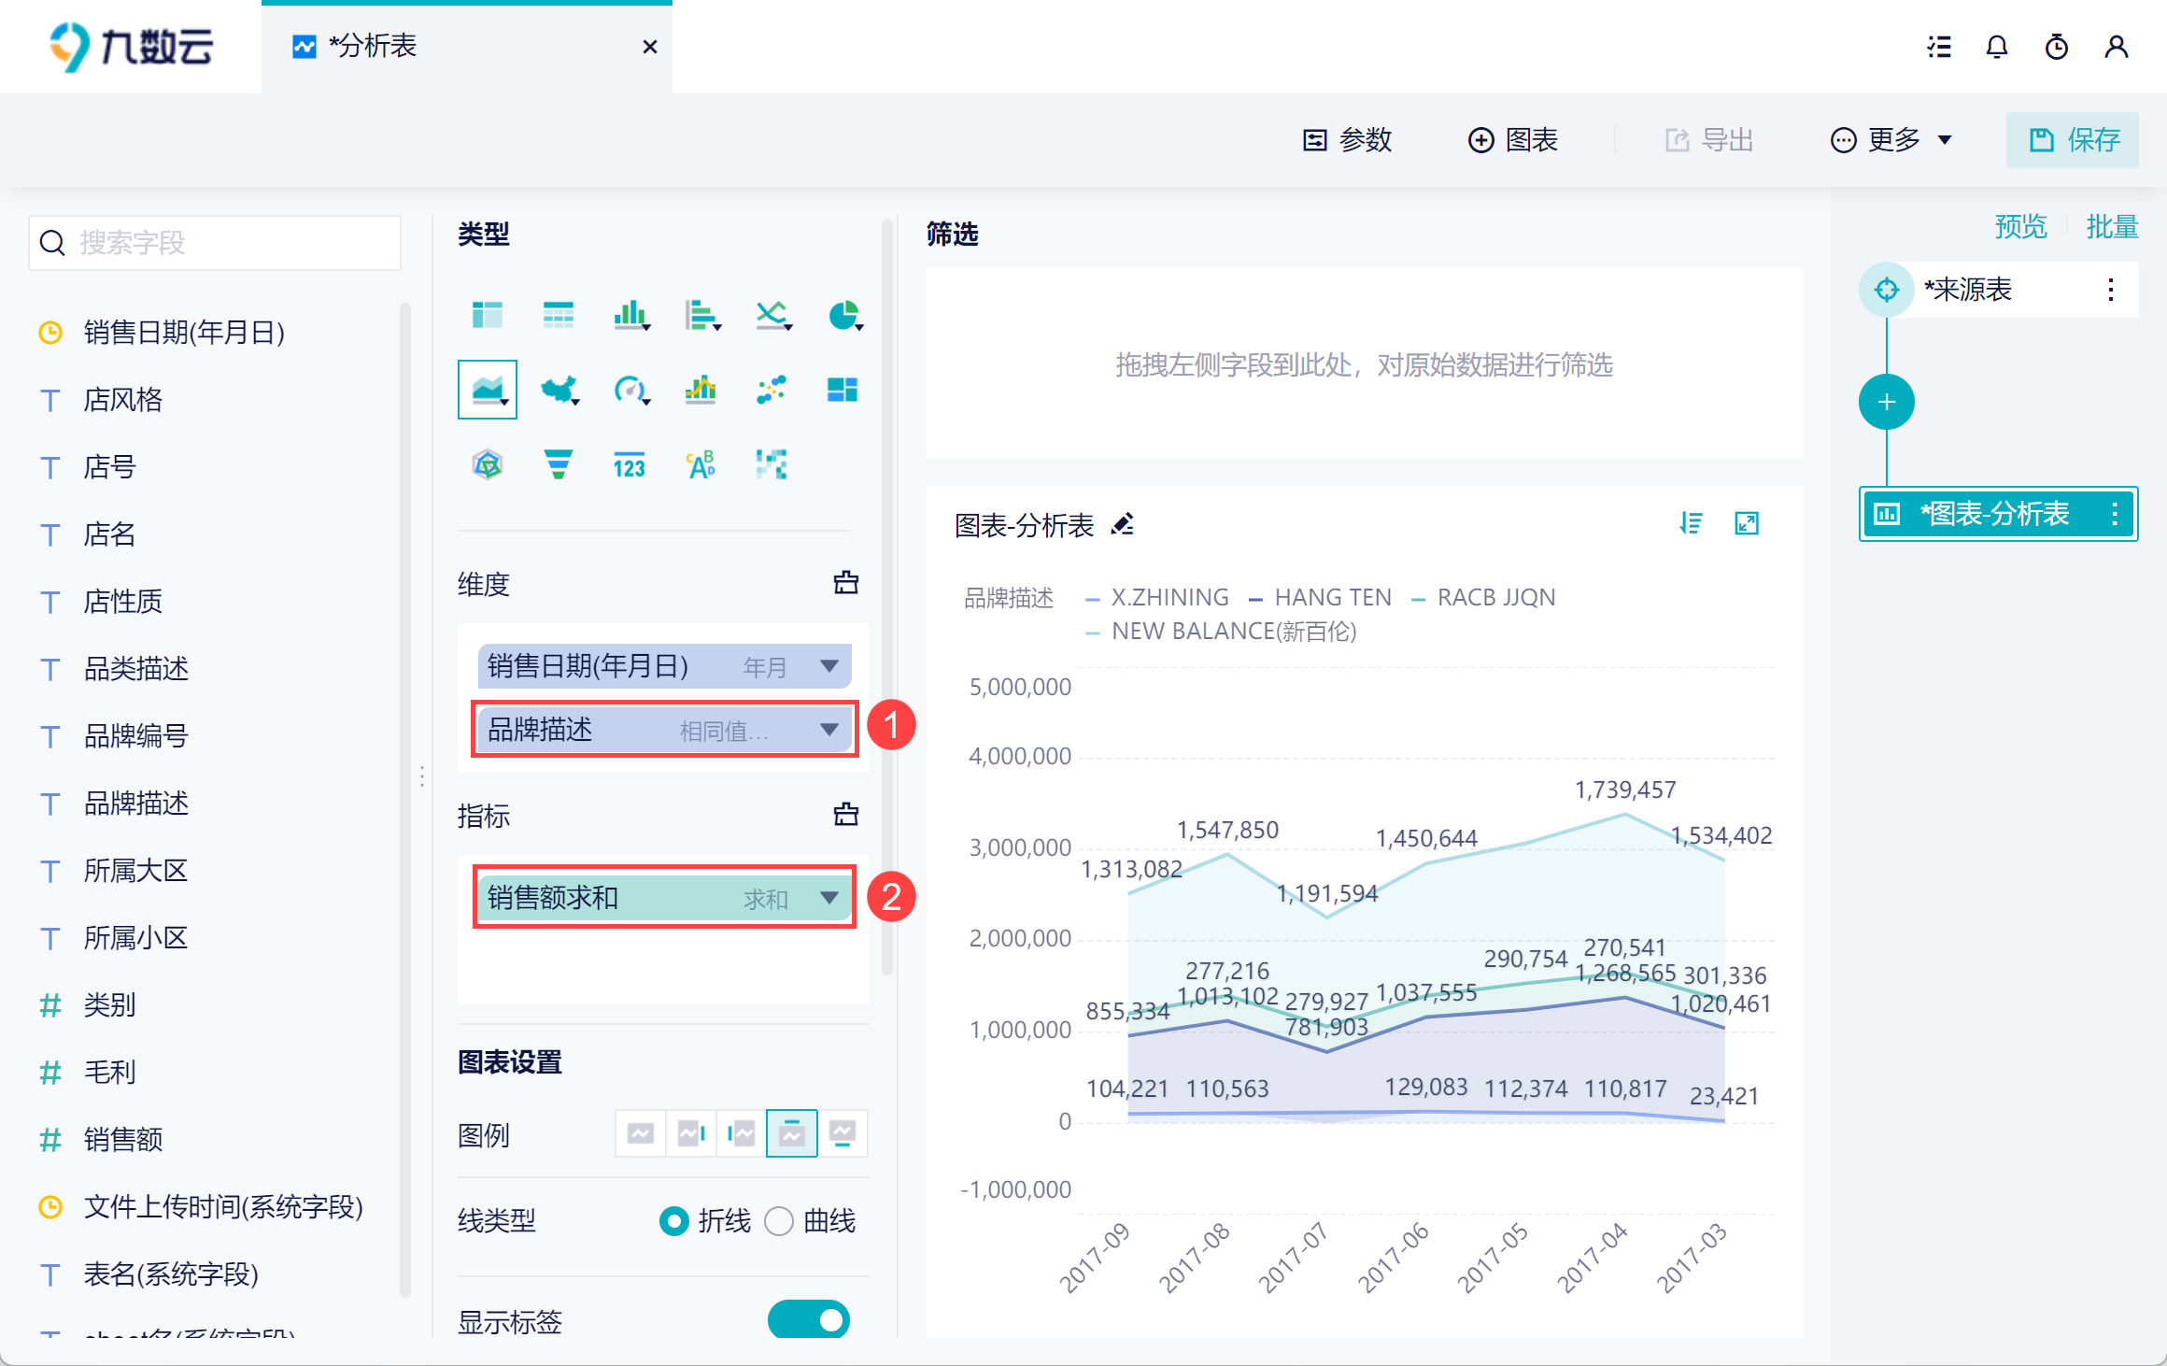Switch to the 分析表 tab
Screen dimensions: 2167x1366
pos(374,47)
